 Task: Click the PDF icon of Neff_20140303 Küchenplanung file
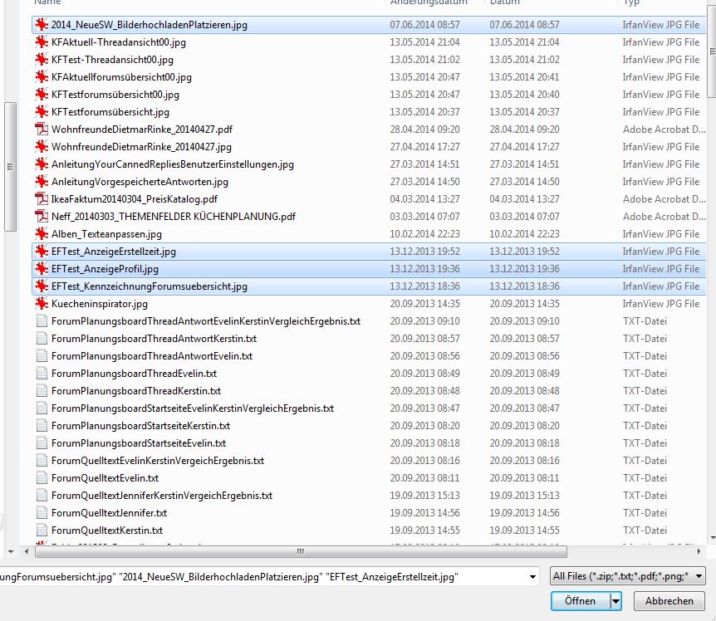pos(42,217)
